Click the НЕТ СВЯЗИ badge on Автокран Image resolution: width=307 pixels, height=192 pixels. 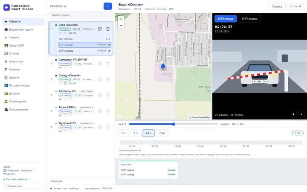coord(87,91)
